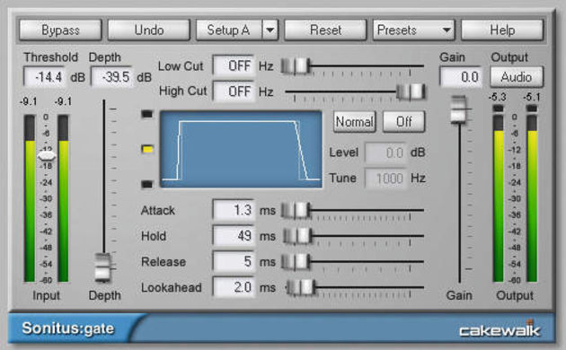
Task: Click the Cakewalk logo
Action: 500,328
